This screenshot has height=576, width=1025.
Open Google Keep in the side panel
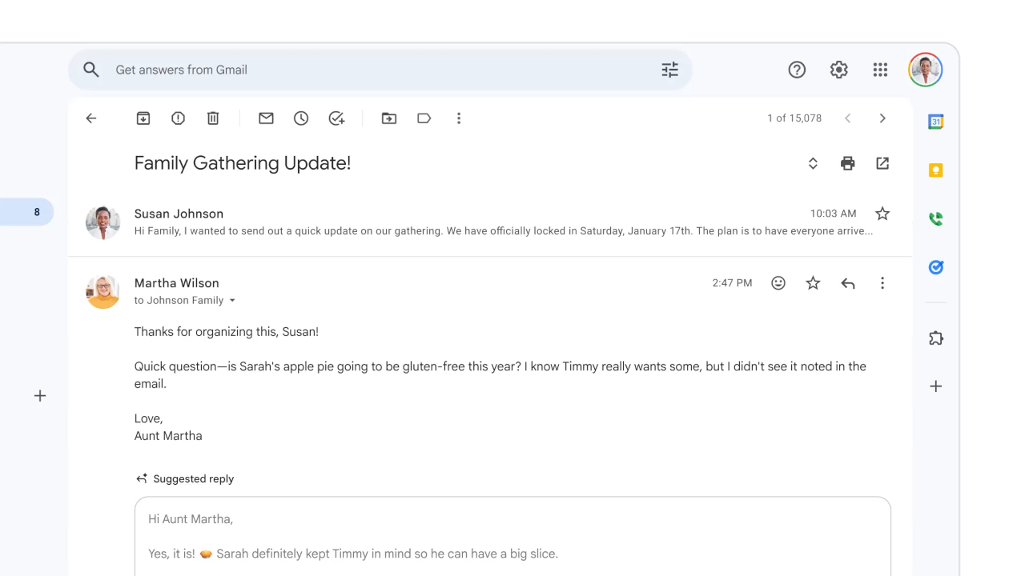click(x=935, y=170)
